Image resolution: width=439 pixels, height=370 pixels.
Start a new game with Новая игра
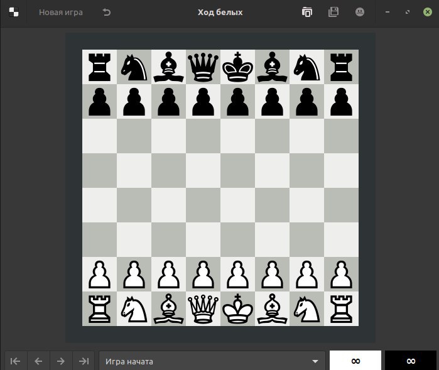[61, 13]
